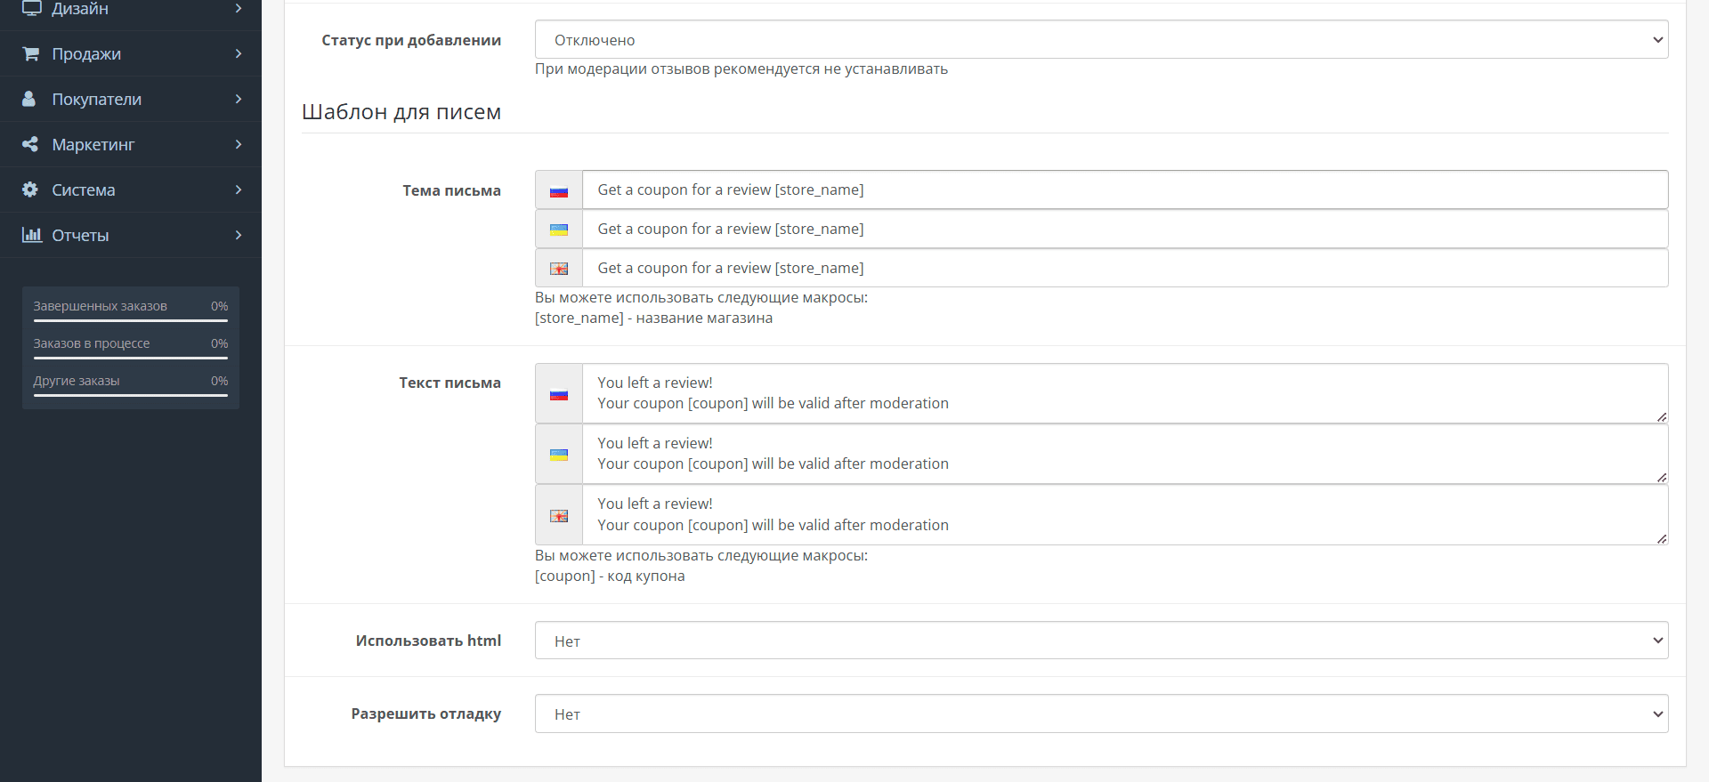
Task: Click the Russian email subject input field
Action: [1125, 189]
